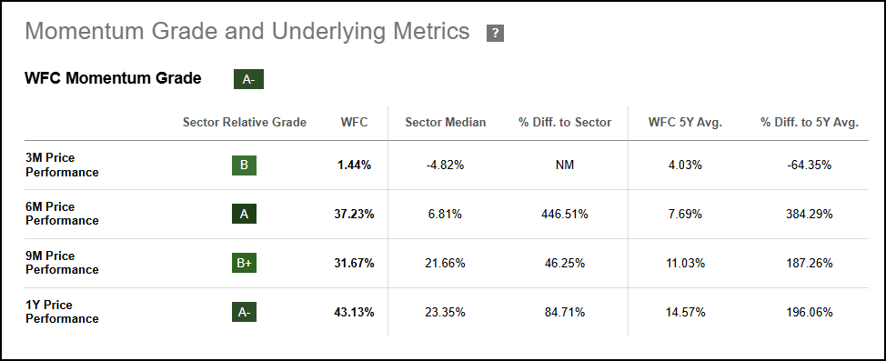886x361 pixels.
Task: Click the % Diff. to 5Y Avg. header
Action: [x=810, y=122]
